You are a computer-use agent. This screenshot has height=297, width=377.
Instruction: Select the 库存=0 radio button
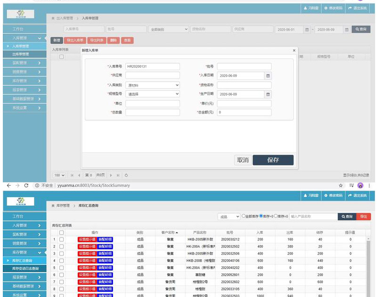[276, 216]
